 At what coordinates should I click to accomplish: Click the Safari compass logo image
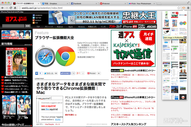point(45,56)
